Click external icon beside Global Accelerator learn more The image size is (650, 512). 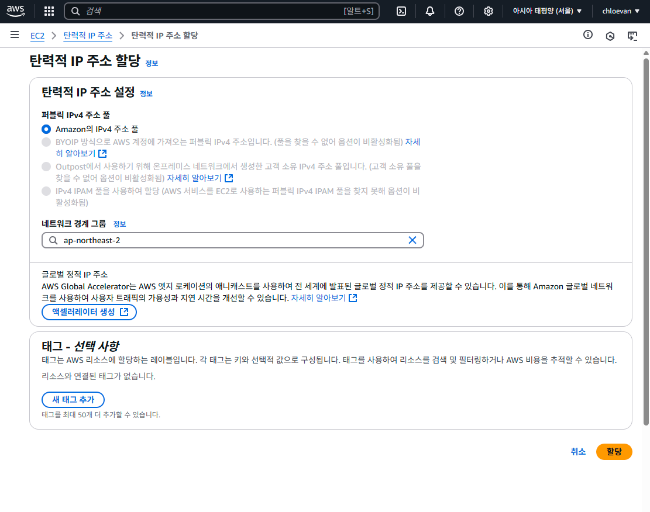coord(353,298)
